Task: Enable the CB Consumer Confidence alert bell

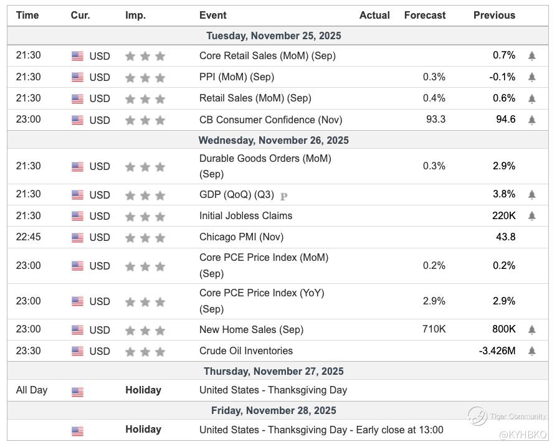Action: click(x=531, y=120)
